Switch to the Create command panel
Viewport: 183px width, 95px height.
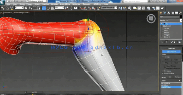pyautogui.click(x=161, y=13)
